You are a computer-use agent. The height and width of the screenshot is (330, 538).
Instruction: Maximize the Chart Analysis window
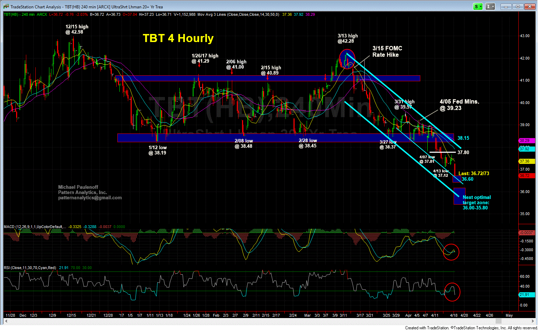tap(518, 7)
